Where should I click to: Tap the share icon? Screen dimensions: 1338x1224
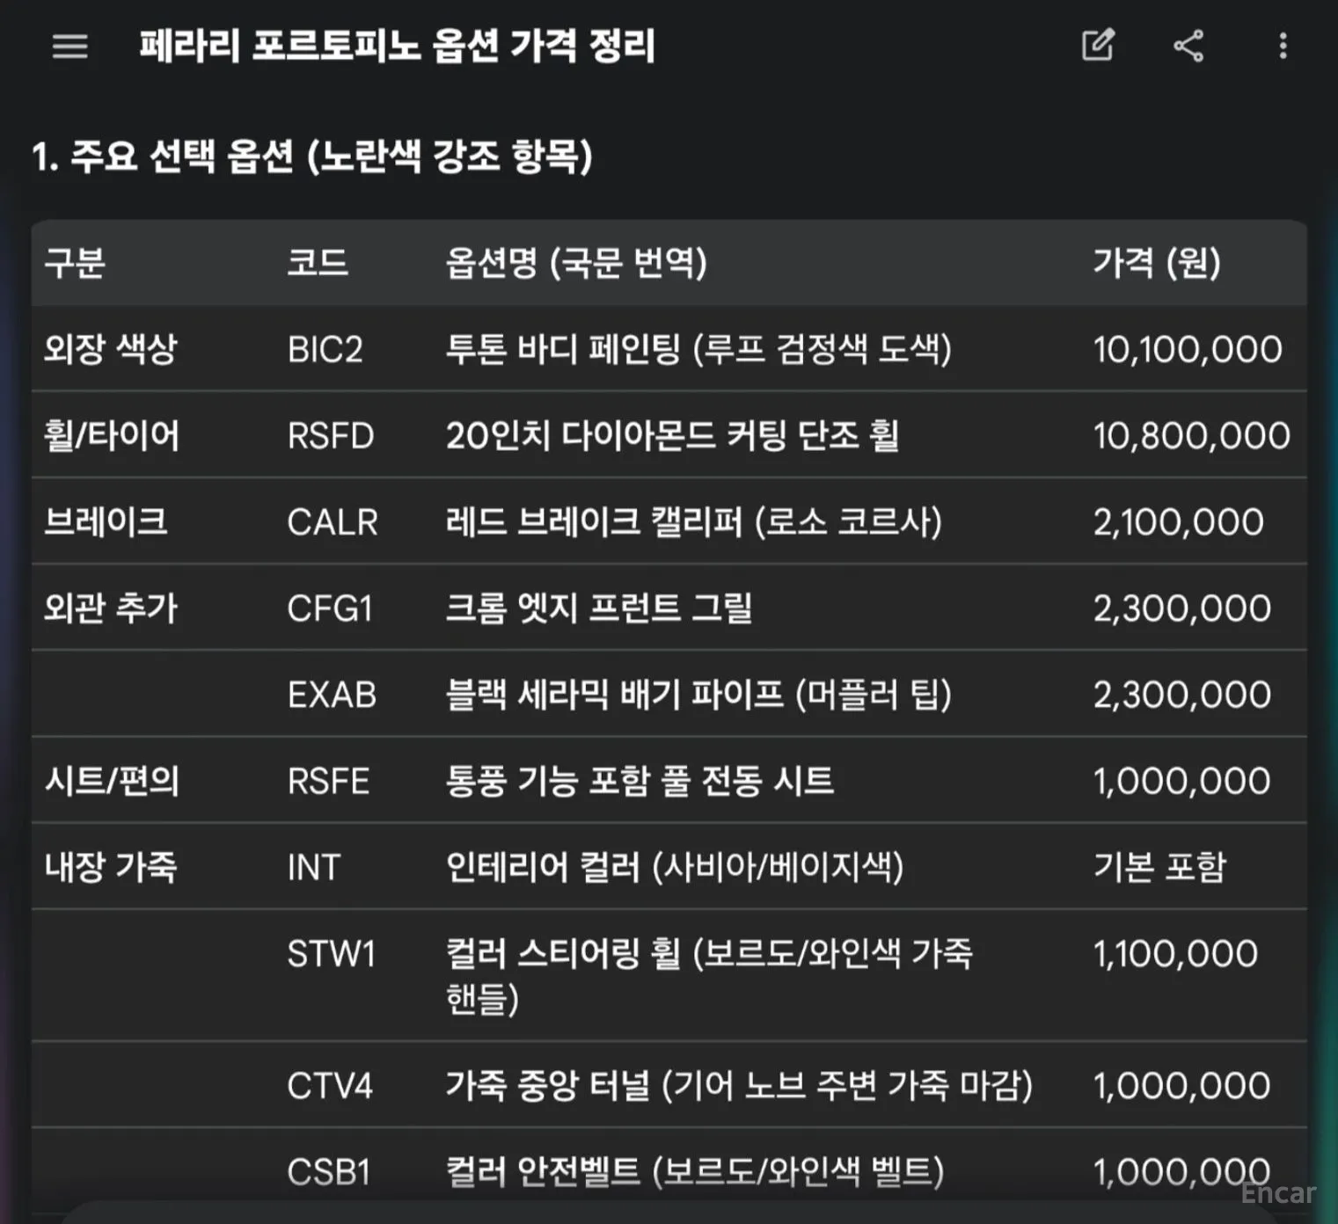pos(1188,46)
